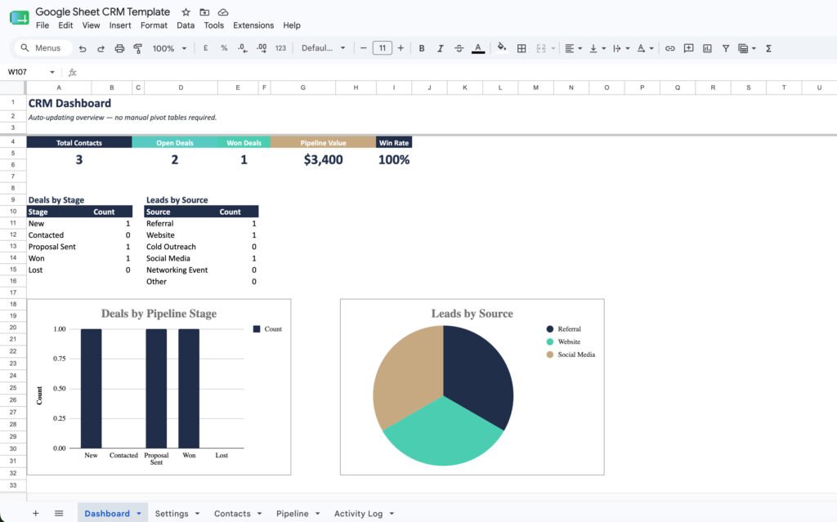
Task: Create a filter with funnel icon
Action: click(726, 48)
